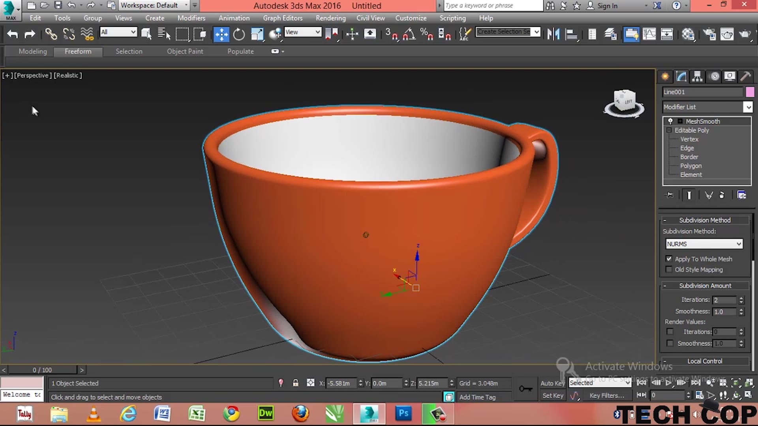Open the Modifiers menu
The width and height of the screenshot is (758, 426).
point(191,18)
